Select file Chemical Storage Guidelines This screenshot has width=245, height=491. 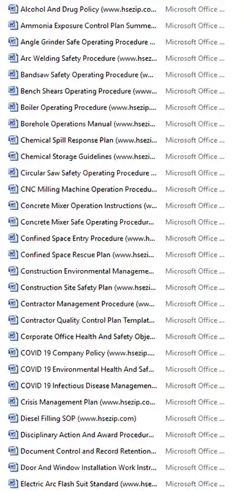point(88,157)
